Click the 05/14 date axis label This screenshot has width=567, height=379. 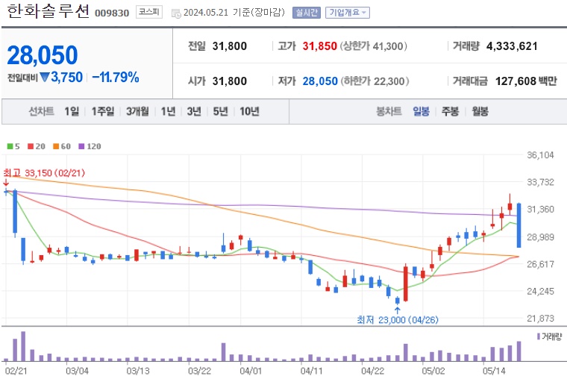click(494, 371)
